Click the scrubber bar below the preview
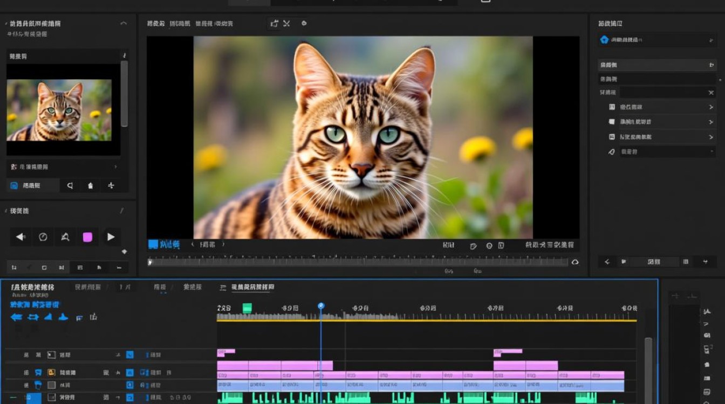 coord(359,262)
